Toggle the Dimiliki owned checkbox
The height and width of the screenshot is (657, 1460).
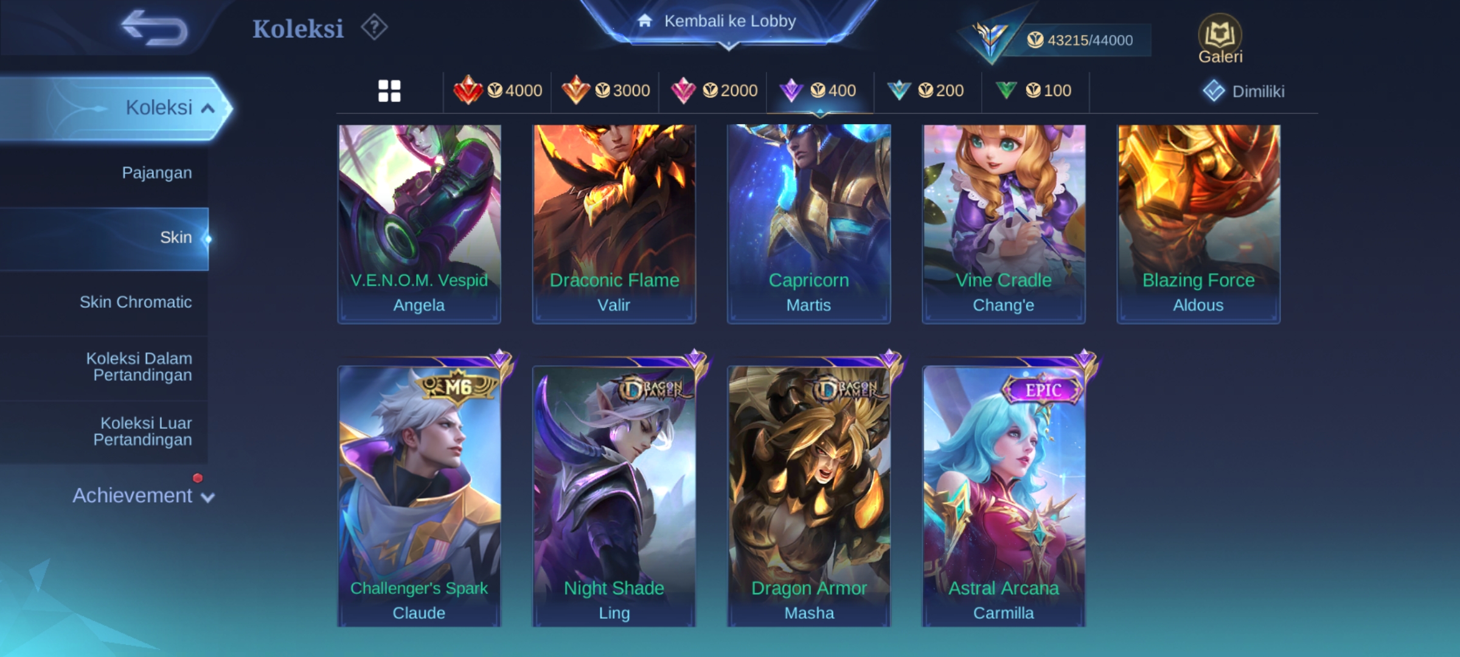(1214, 91)
